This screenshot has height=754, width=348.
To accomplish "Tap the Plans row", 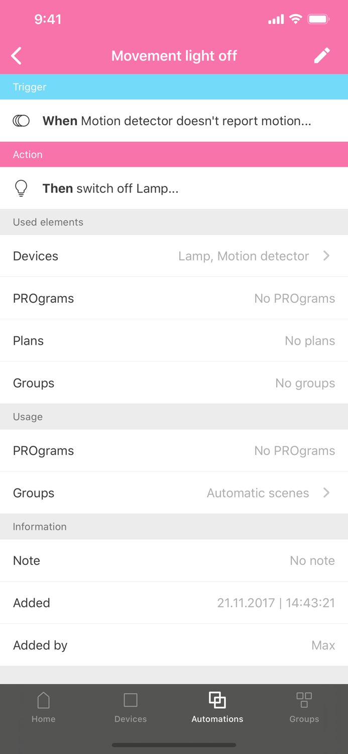I will click(x=174, y=341).
